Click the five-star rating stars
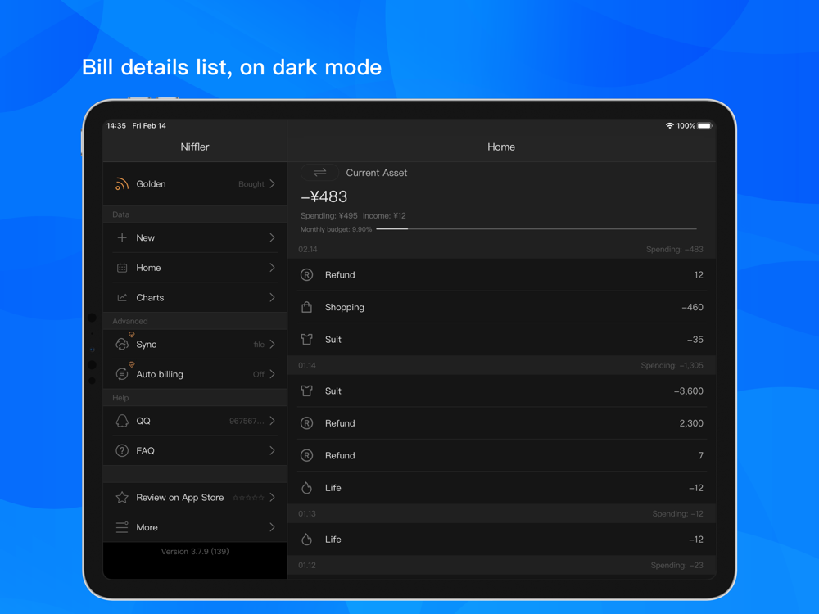This screenshot has height=614, width=819. click(x=249, y=498)
